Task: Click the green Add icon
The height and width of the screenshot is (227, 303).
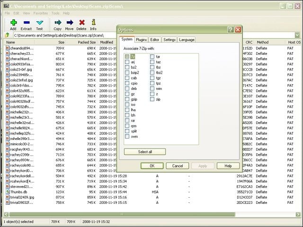Action: click(13, 23)
